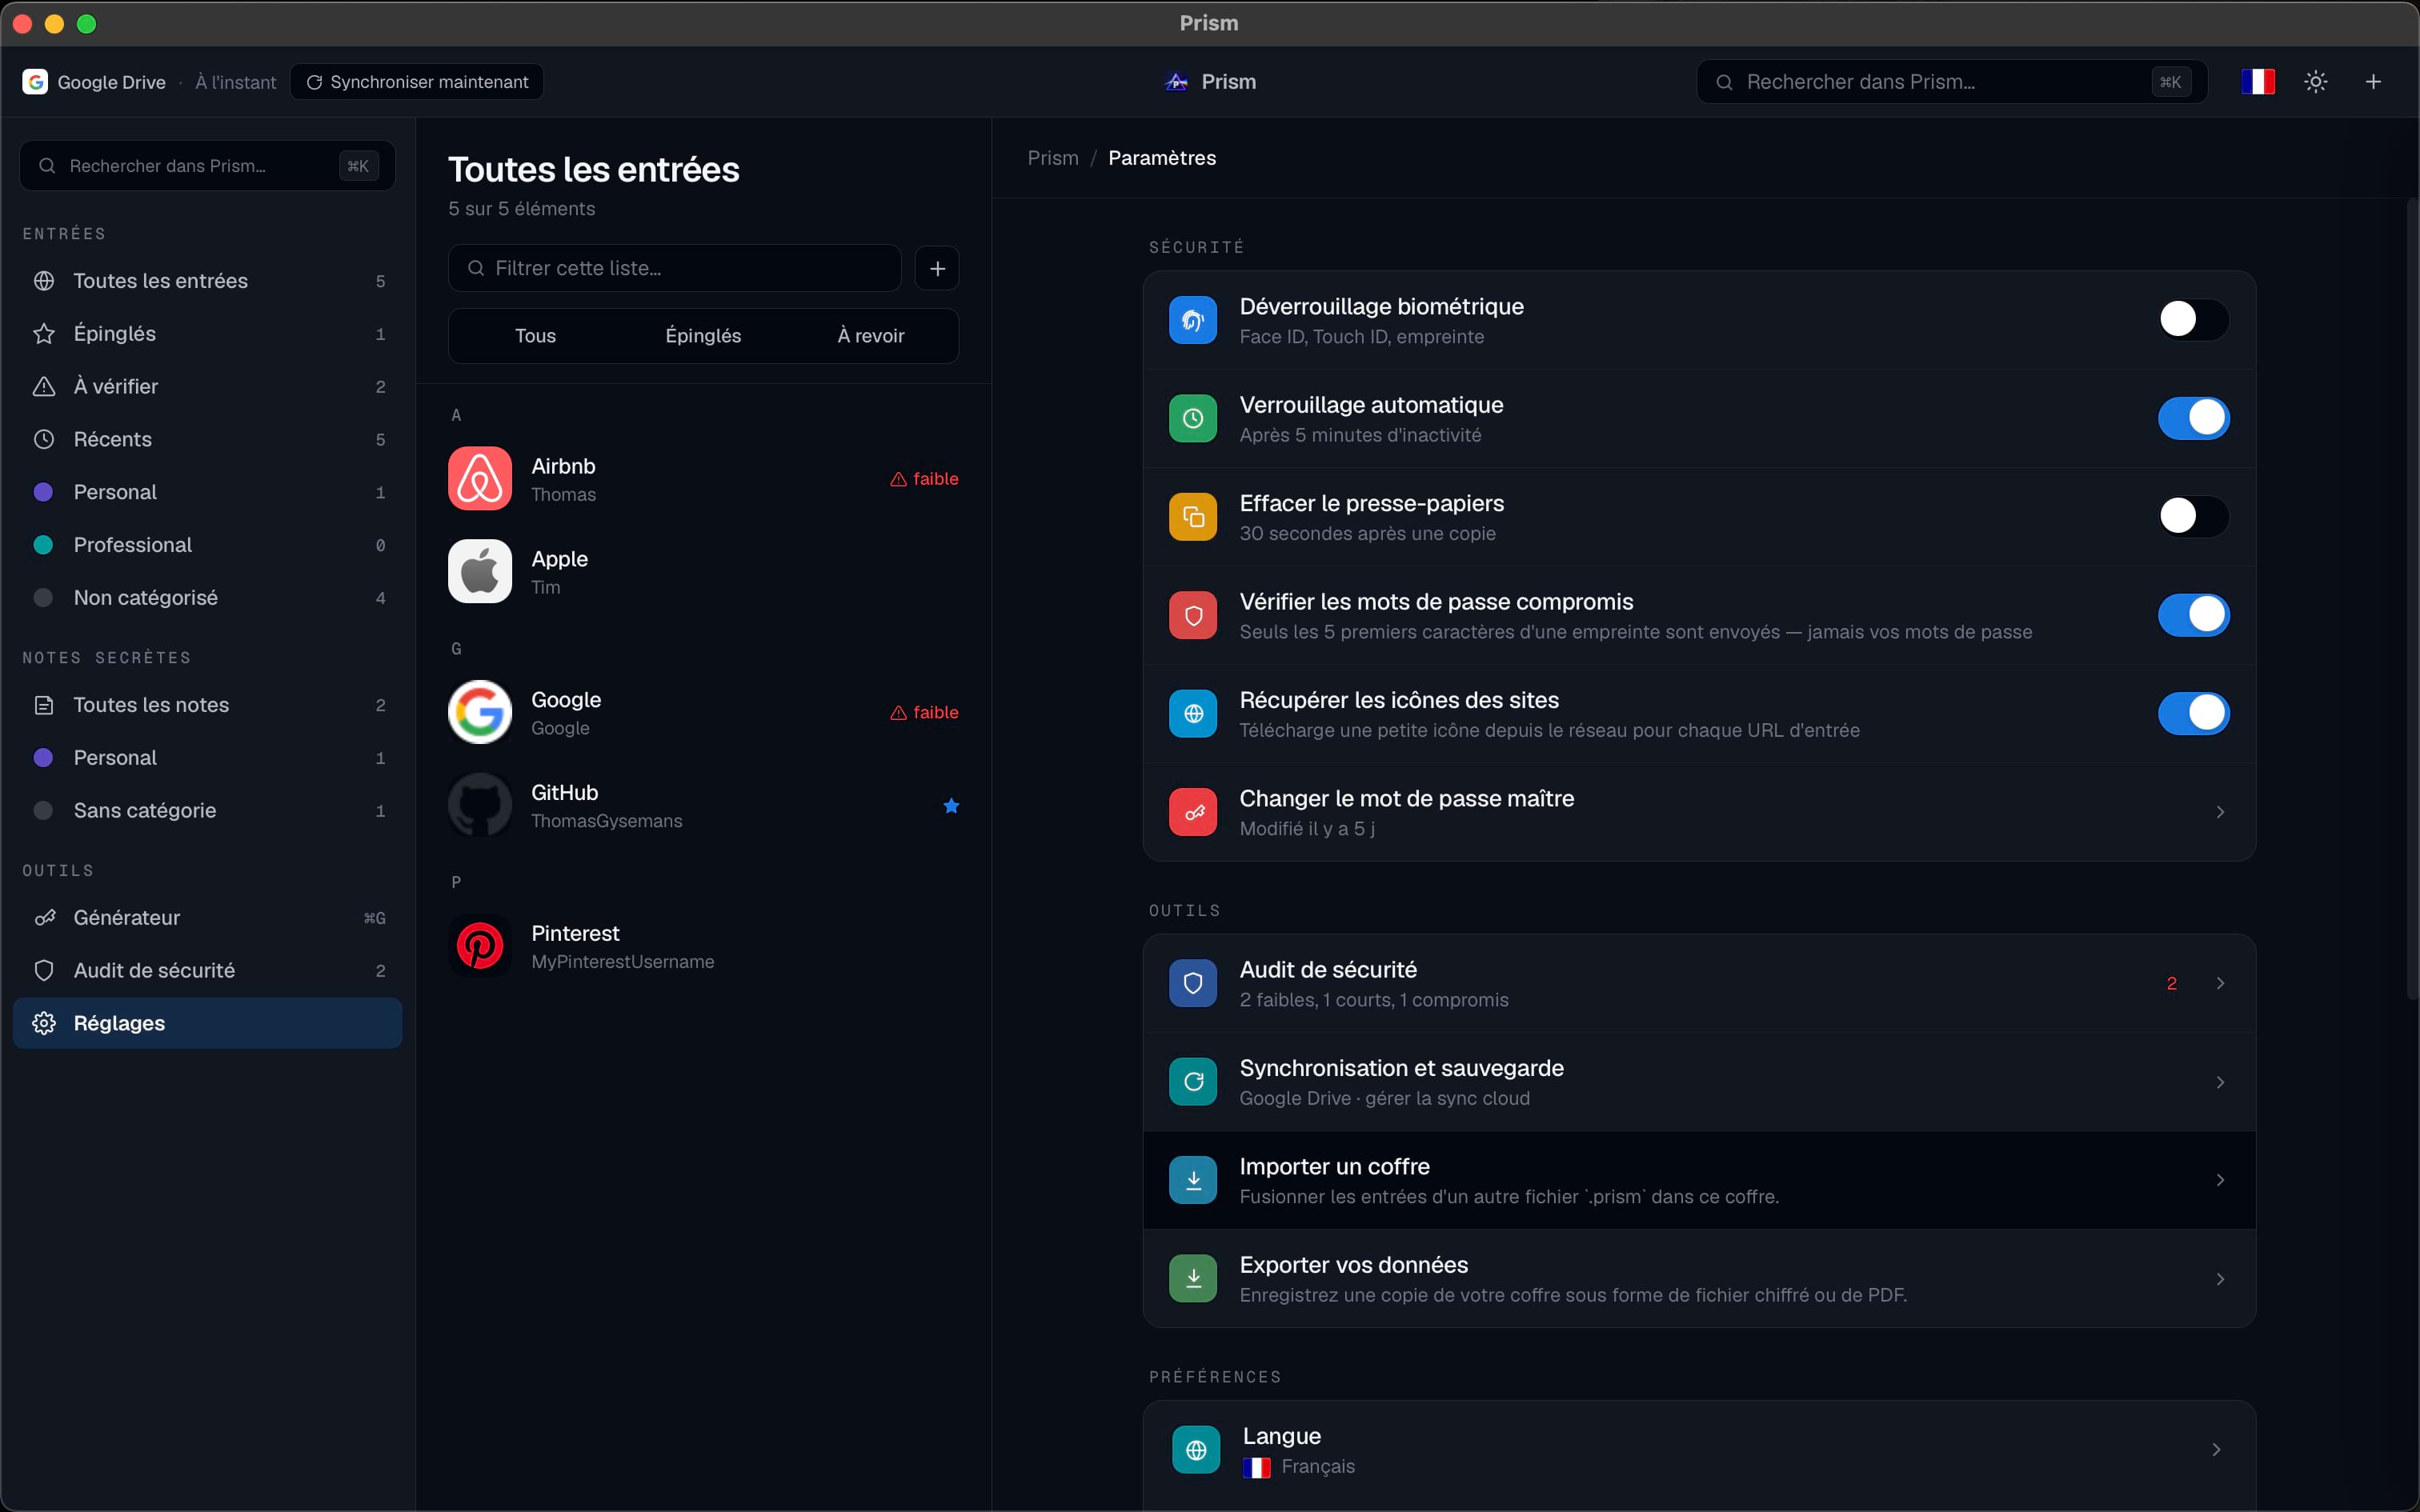This screenshot has width=2420, height=1512.
Task: Click the sidebar Rechercher dans Prism field
Action: click(x=208, y=166)
